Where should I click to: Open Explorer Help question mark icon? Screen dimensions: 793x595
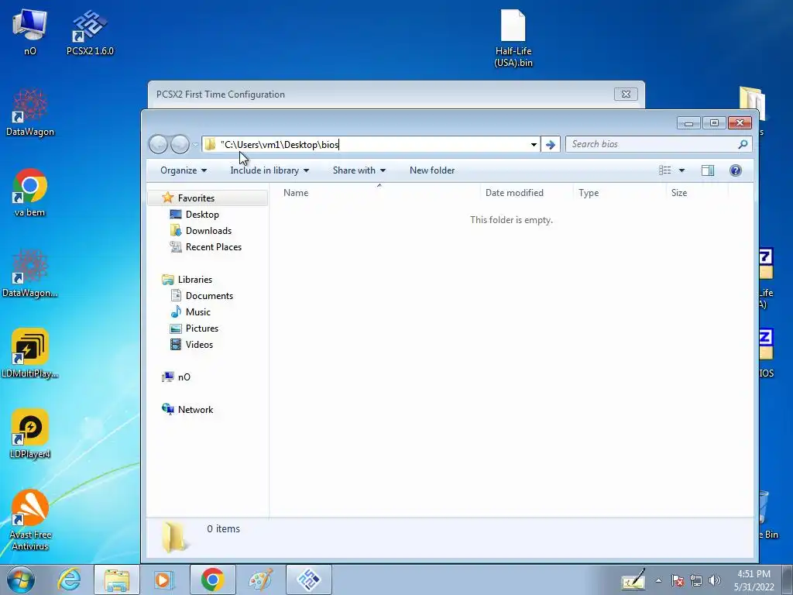point(736,170)
